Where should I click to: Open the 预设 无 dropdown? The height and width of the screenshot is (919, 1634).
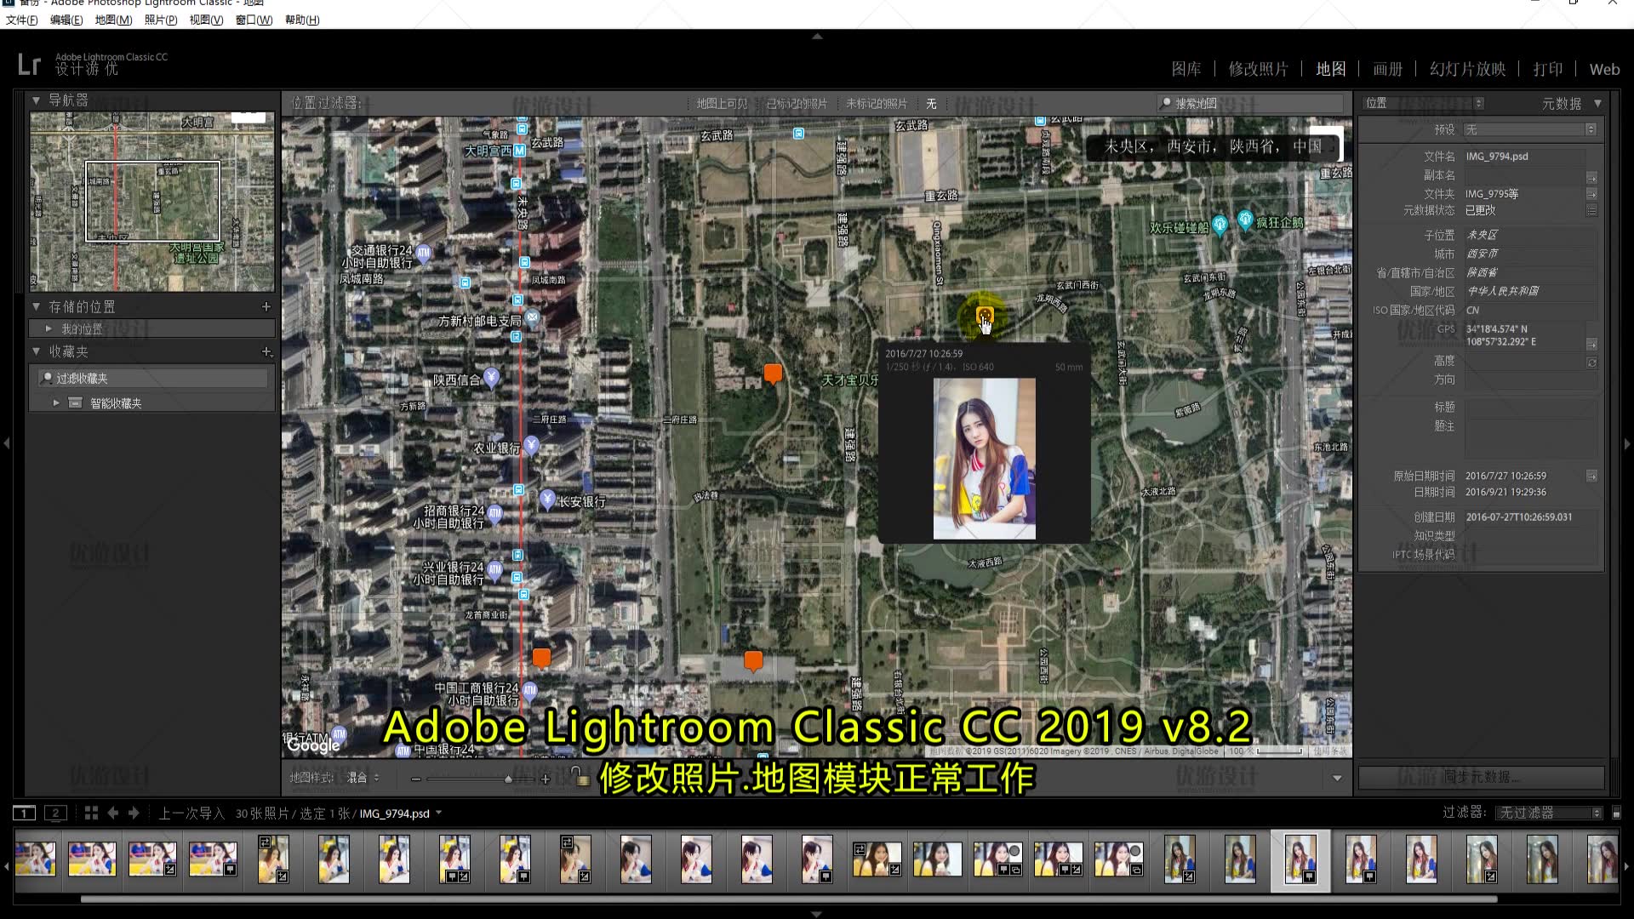(1529, 129)
